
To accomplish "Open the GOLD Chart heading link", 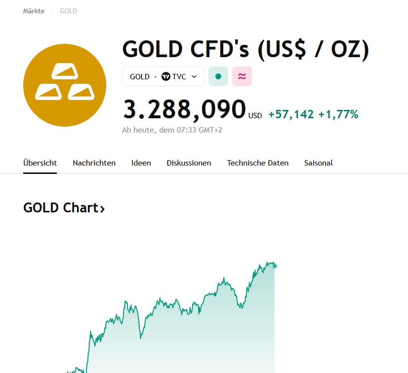I will coord(61,208).
